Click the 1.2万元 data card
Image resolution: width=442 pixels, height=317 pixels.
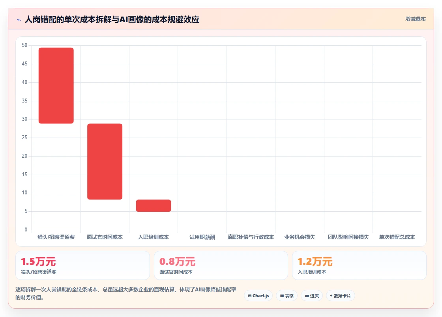(x=359, y=265)
